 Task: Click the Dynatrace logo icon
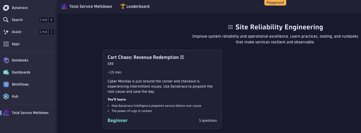(6, 8)
